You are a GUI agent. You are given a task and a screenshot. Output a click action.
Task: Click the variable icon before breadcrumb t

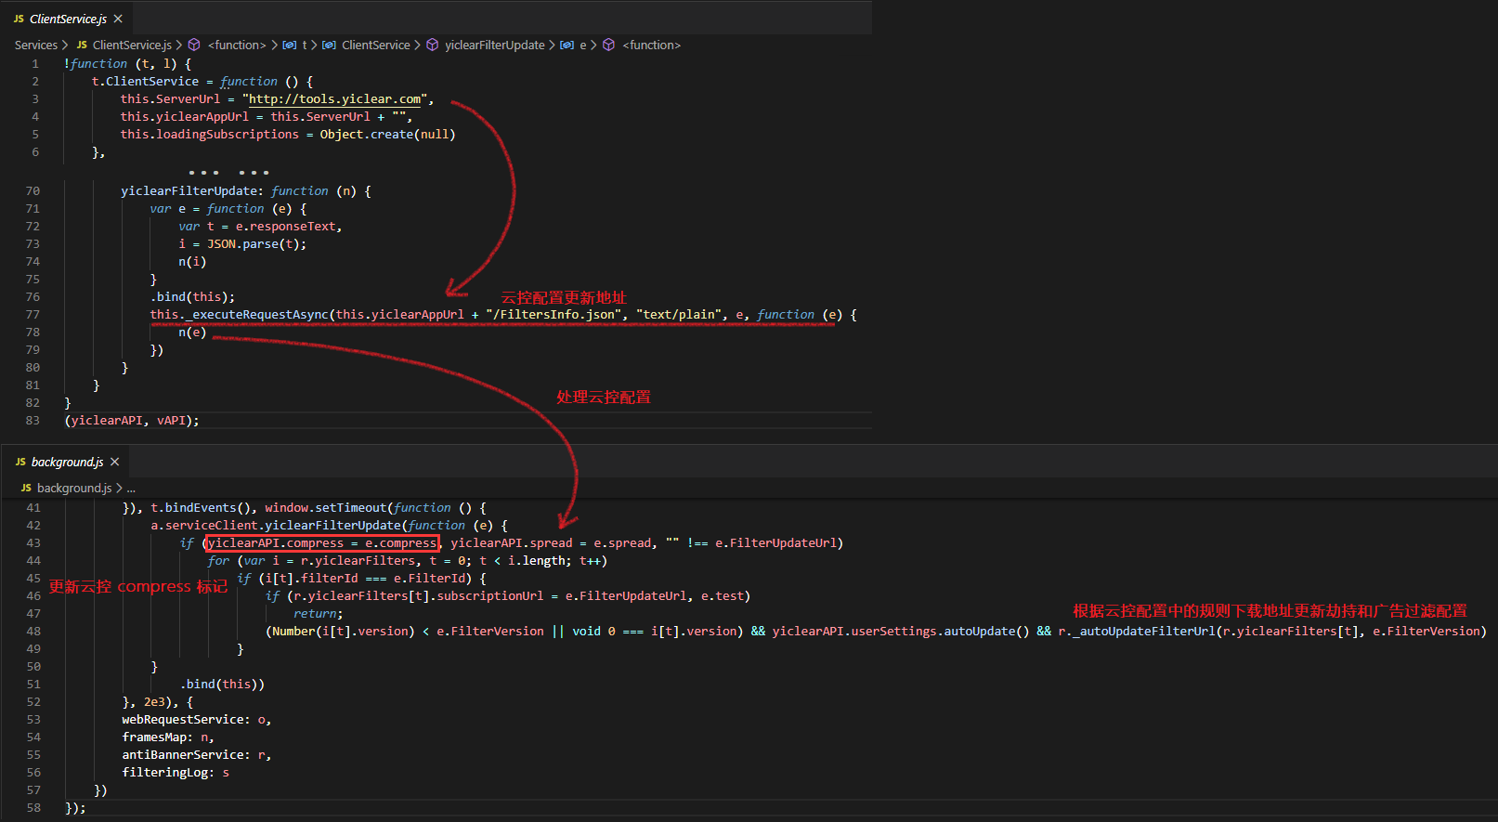(x=290, y=45)
